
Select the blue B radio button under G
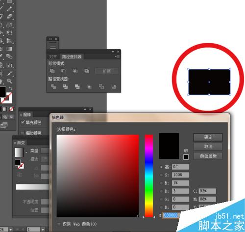click(x=161, y=207)
